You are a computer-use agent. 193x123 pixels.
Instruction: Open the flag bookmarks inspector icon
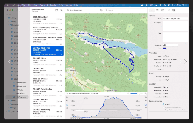(x=168, y=10)
